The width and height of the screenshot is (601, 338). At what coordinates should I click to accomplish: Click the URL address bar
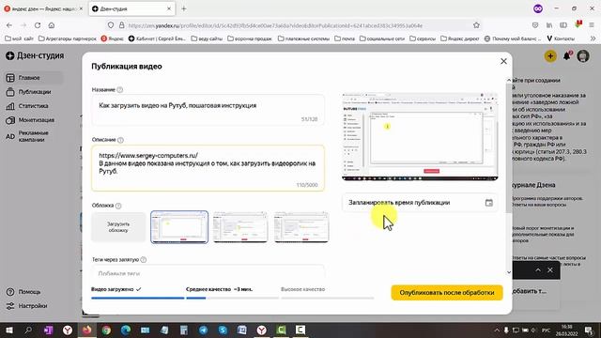click(x=295, y=25)
